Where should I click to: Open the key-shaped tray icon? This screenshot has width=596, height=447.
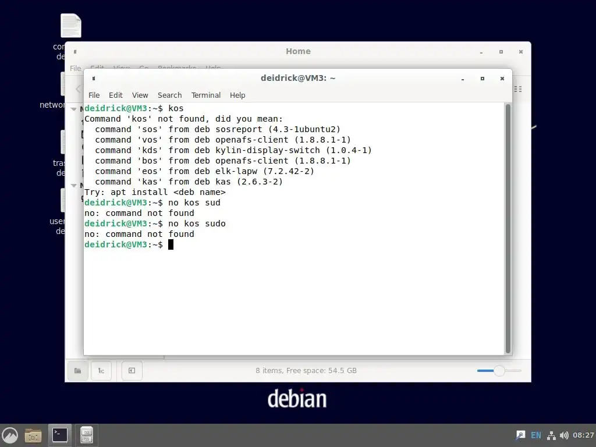coord(520,435)
